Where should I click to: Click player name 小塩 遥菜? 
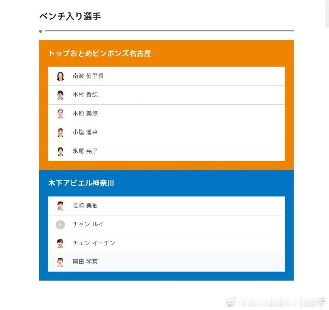(85, 132)
